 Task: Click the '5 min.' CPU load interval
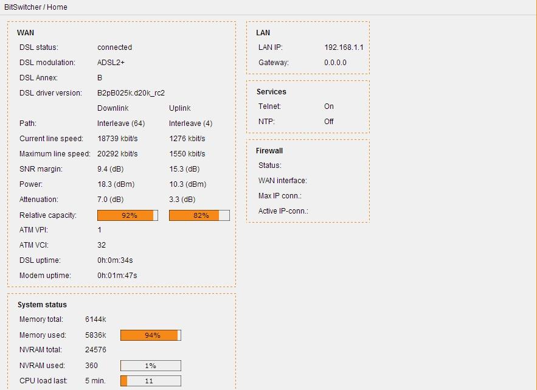95,380
